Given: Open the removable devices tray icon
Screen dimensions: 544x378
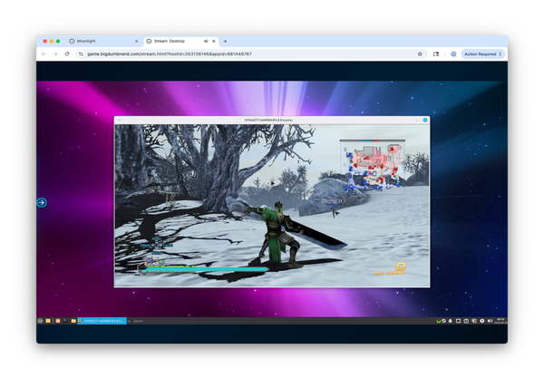Looking at the screenshot, I should [x=458, y=321].
